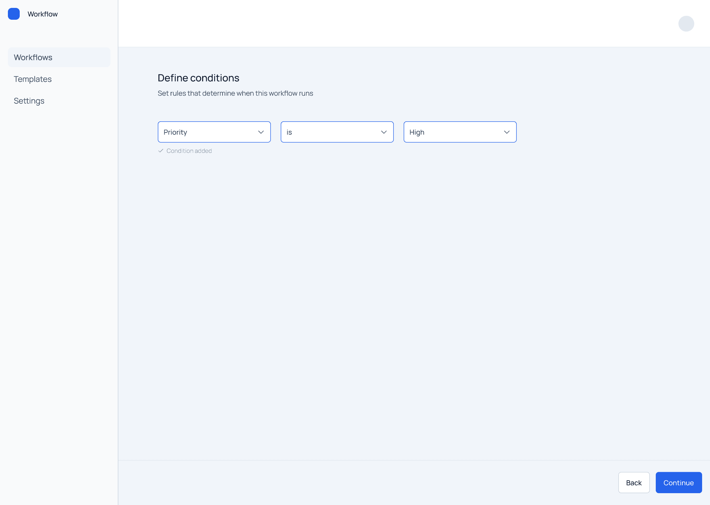
Task: Open the user avatar in the header
Action: (x=686, y=24)
